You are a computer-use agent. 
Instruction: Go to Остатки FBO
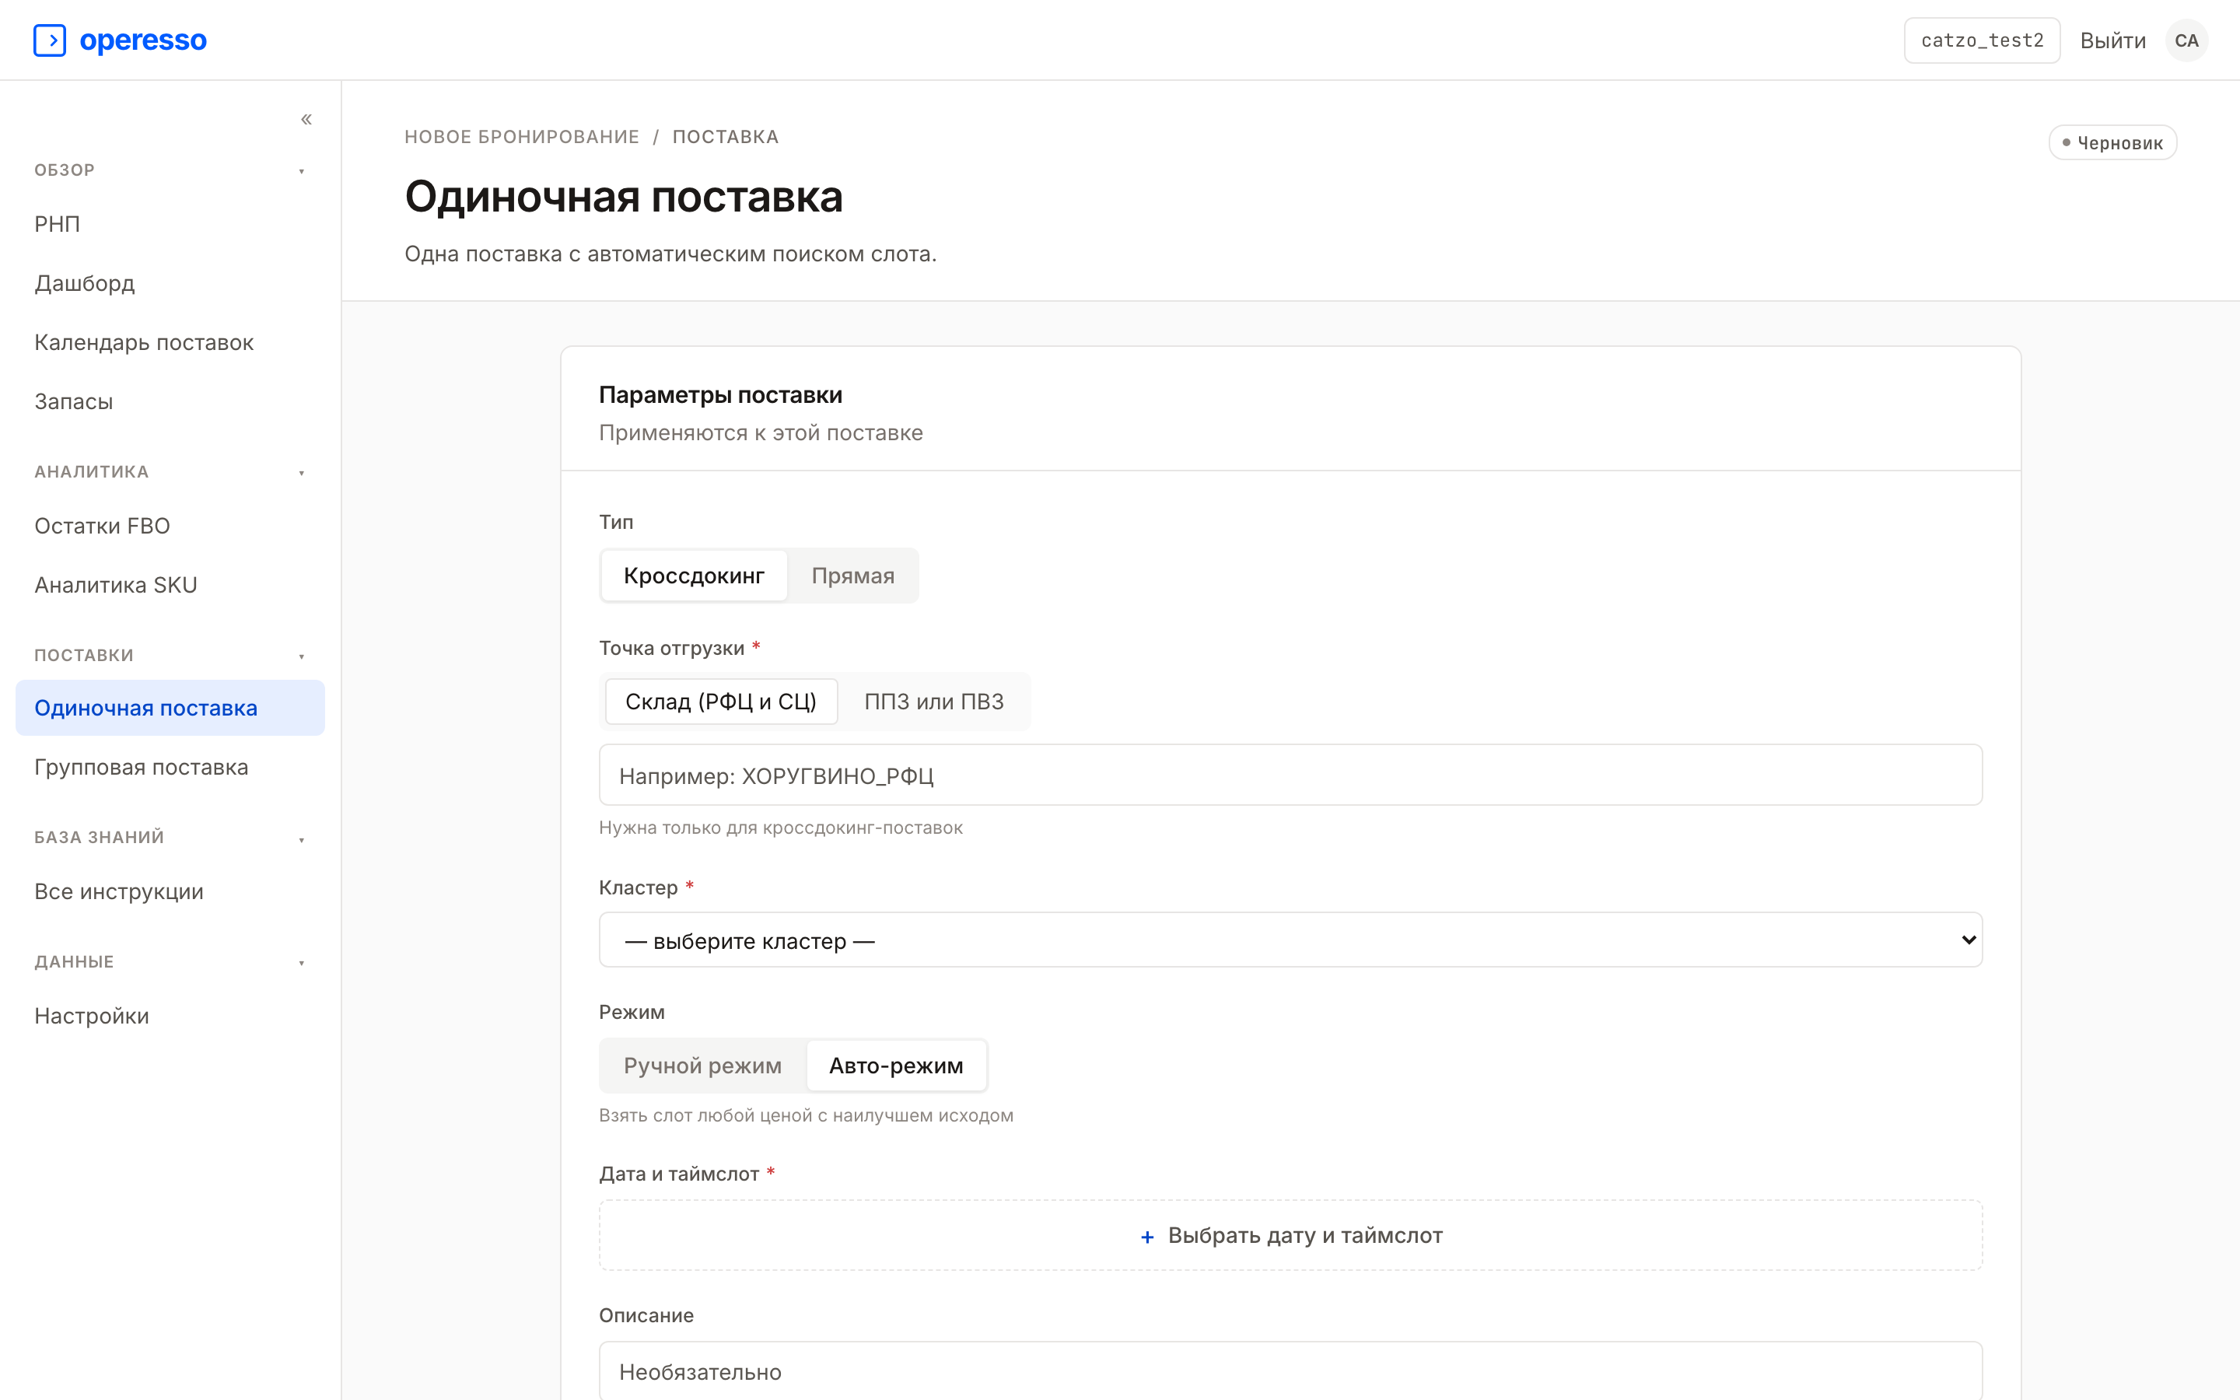click(x=170, y=526)
